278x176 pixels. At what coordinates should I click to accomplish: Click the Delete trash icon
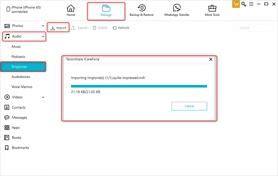coord(95,28)
